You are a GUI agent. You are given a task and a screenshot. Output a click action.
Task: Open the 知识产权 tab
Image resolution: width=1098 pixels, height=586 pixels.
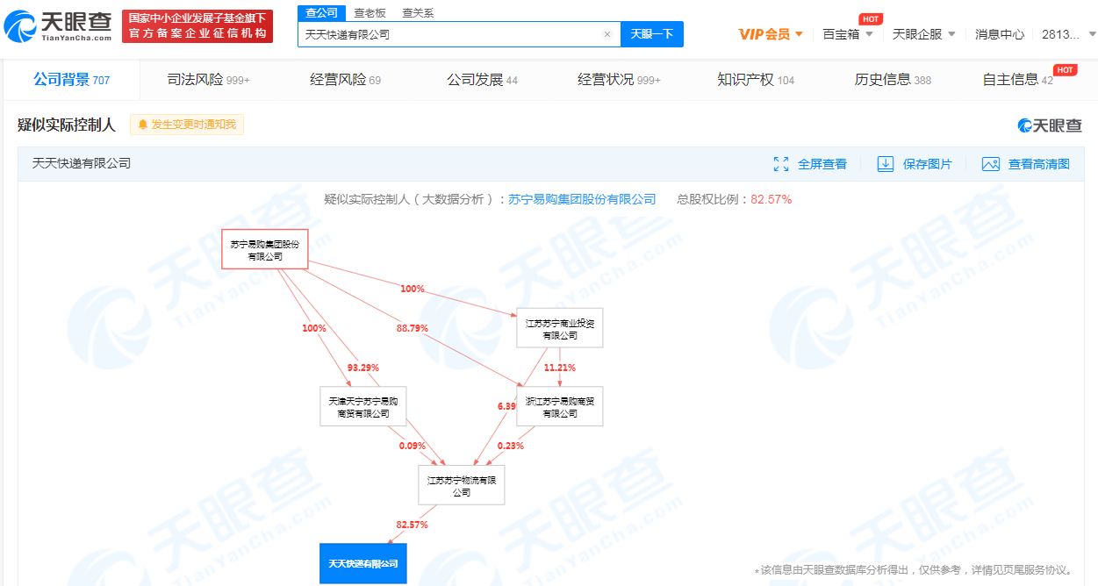(x=756, y=80)
